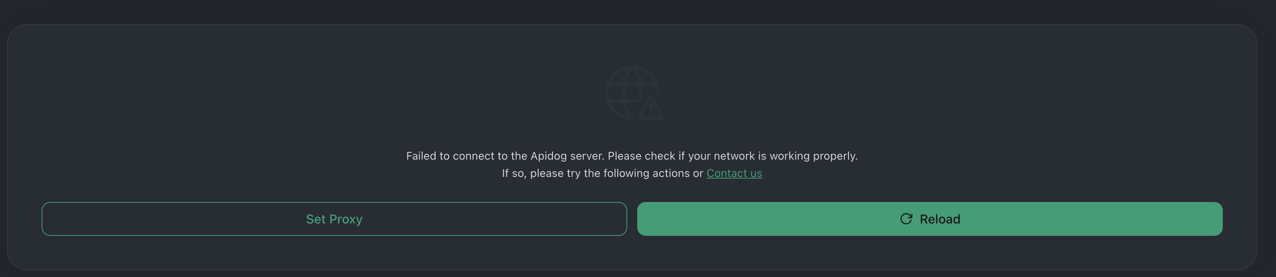The image size is (1276, 277).
Task: Click the word "Apidog" in the message
Action: [548, 156]
